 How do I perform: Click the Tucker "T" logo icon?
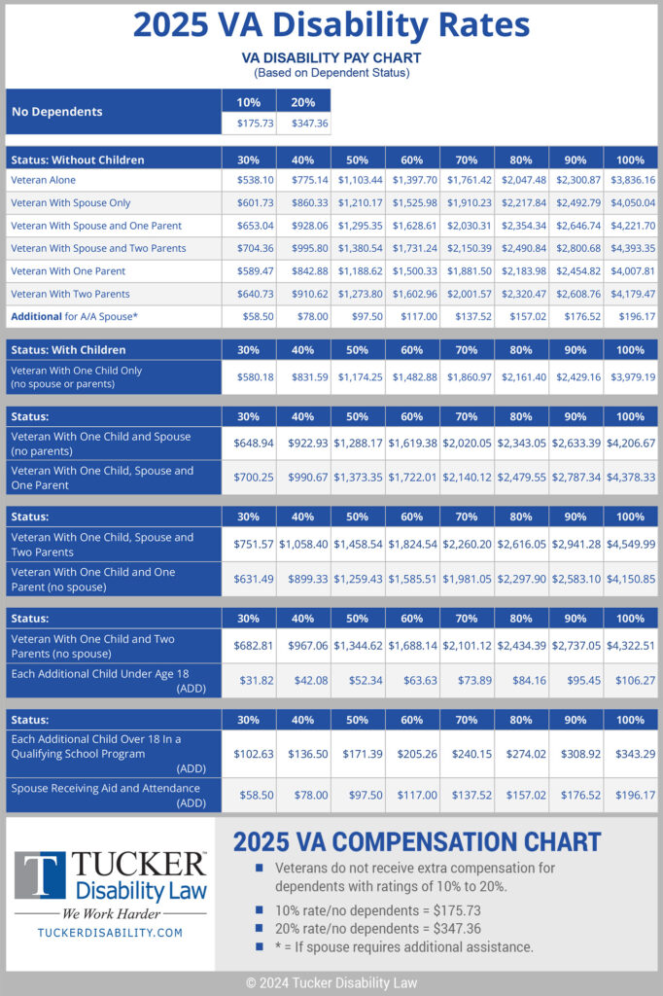[41, 877]
